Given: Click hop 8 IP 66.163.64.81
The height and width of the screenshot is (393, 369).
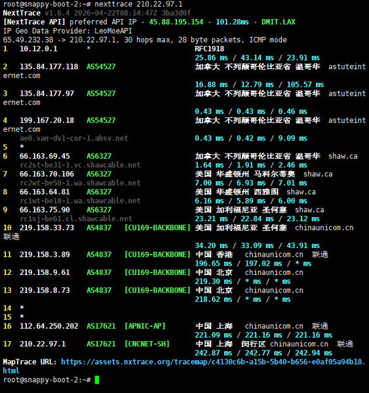Looking at the screenshot, I should tap(45, 192).
